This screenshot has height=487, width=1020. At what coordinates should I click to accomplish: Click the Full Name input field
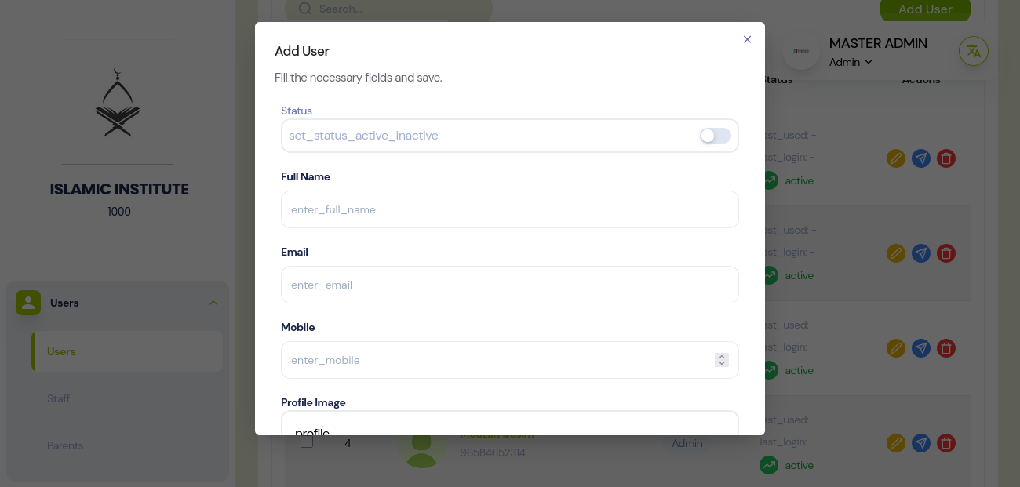(x=509, y=209)
